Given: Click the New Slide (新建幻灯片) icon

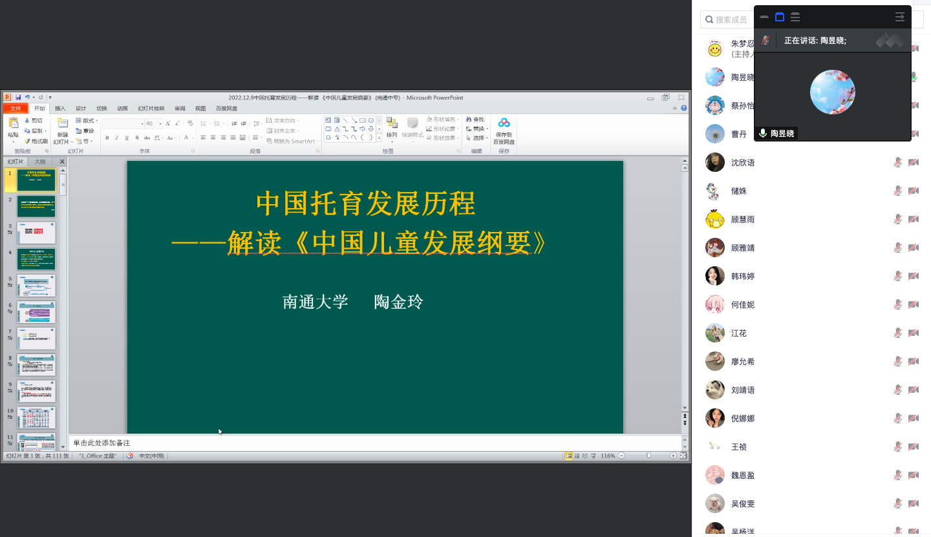Looking at the screenshot, I should pyautogui.click(x=62, y=123).
